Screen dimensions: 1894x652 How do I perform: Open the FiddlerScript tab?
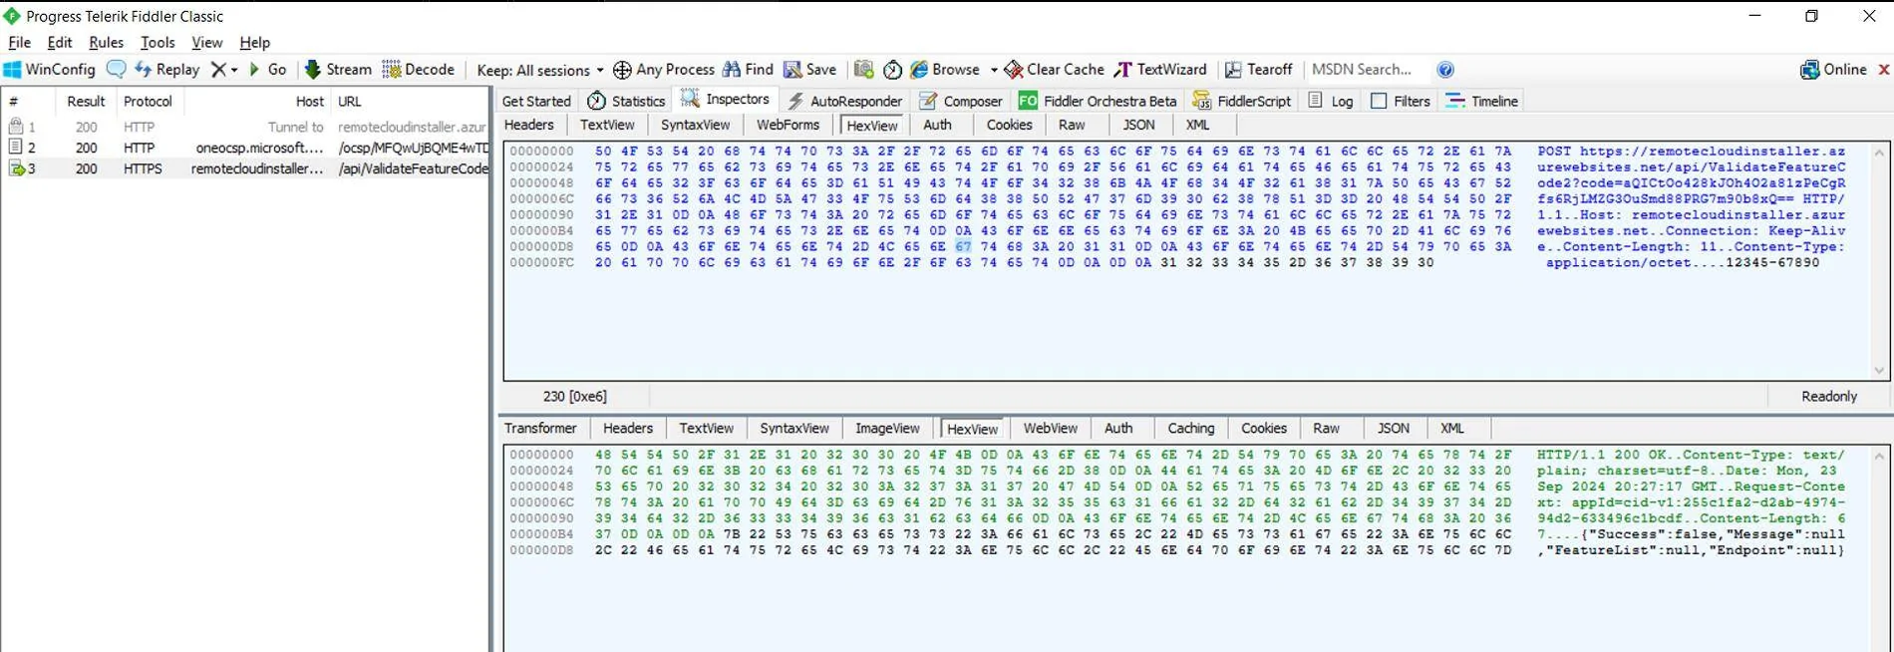pyautogui.click(x=1242, y=101)
